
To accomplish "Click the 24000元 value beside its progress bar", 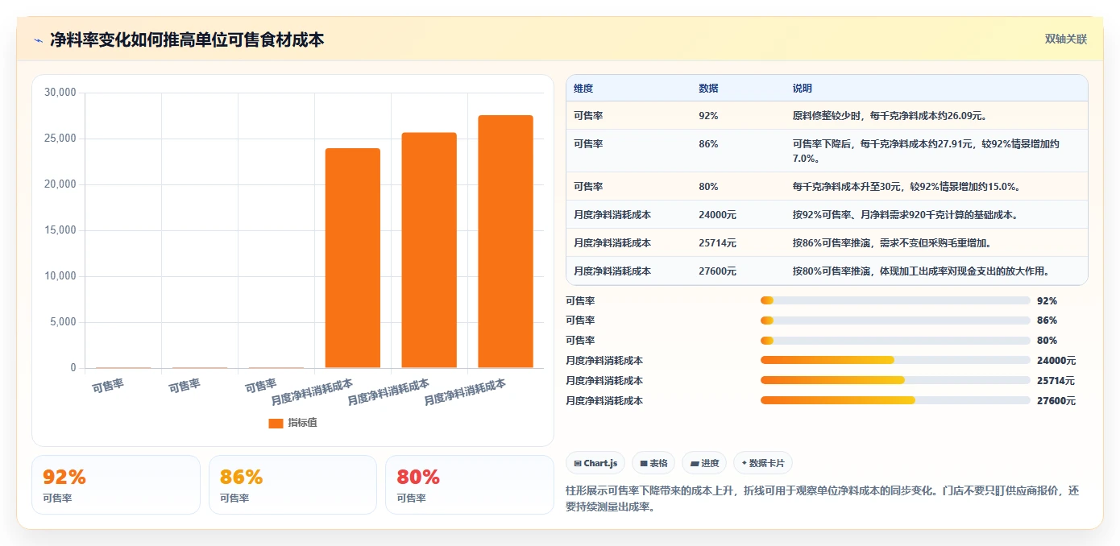I will [1056, 361].
